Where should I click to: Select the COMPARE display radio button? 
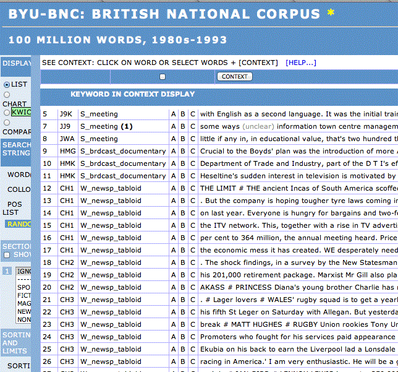pyautogui.click(x=7, y=123)
